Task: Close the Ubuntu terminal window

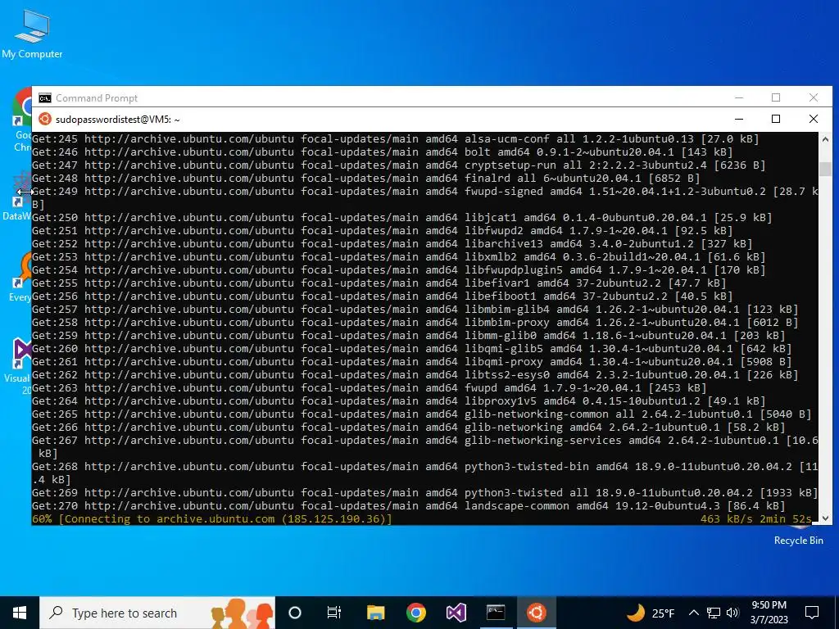Action: pyautogui.click(x=814, y=119)
